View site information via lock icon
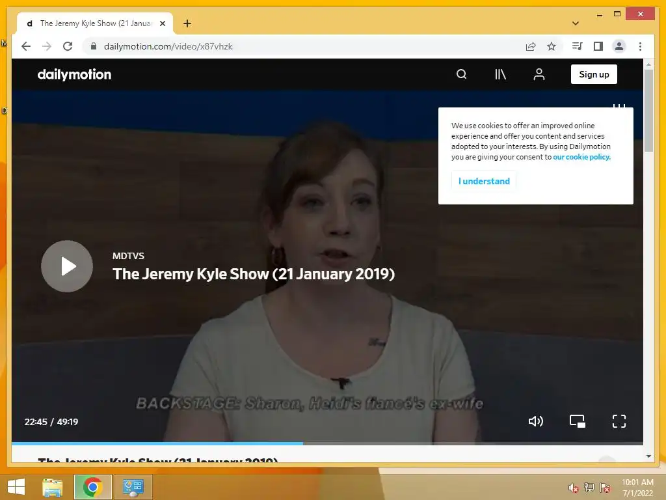 (94, 46)
